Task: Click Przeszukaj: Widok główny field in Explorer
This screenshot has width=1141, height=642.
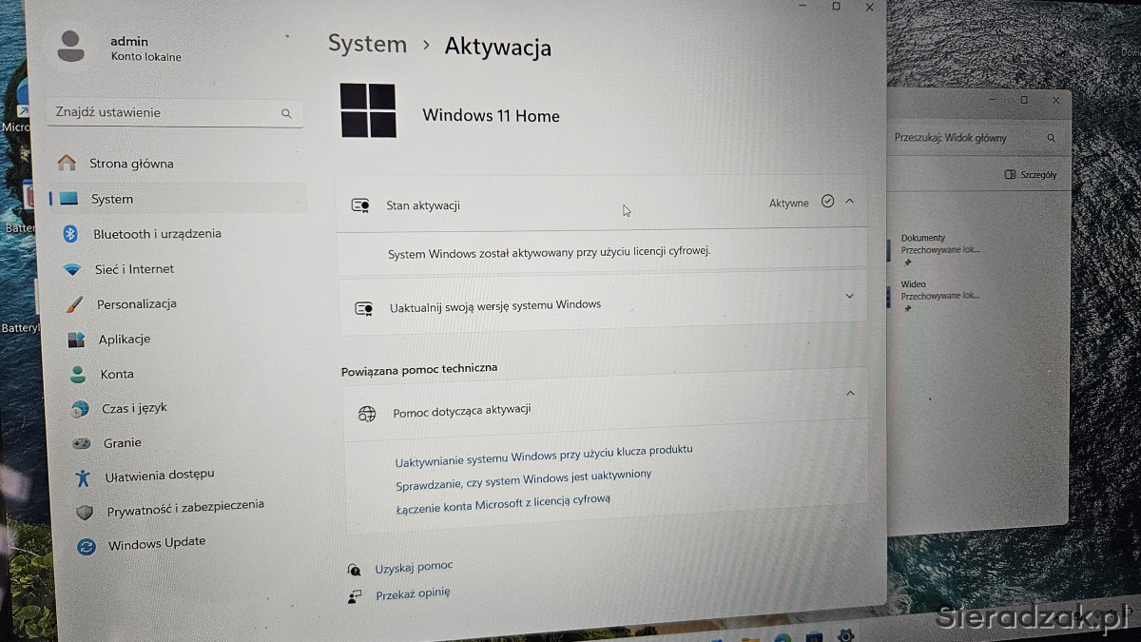Action: pos(975,138)
